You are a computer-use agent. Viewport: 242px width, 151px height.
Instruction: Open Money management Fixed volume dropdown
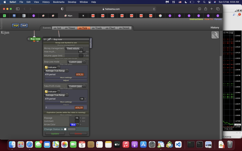(74, 48)
